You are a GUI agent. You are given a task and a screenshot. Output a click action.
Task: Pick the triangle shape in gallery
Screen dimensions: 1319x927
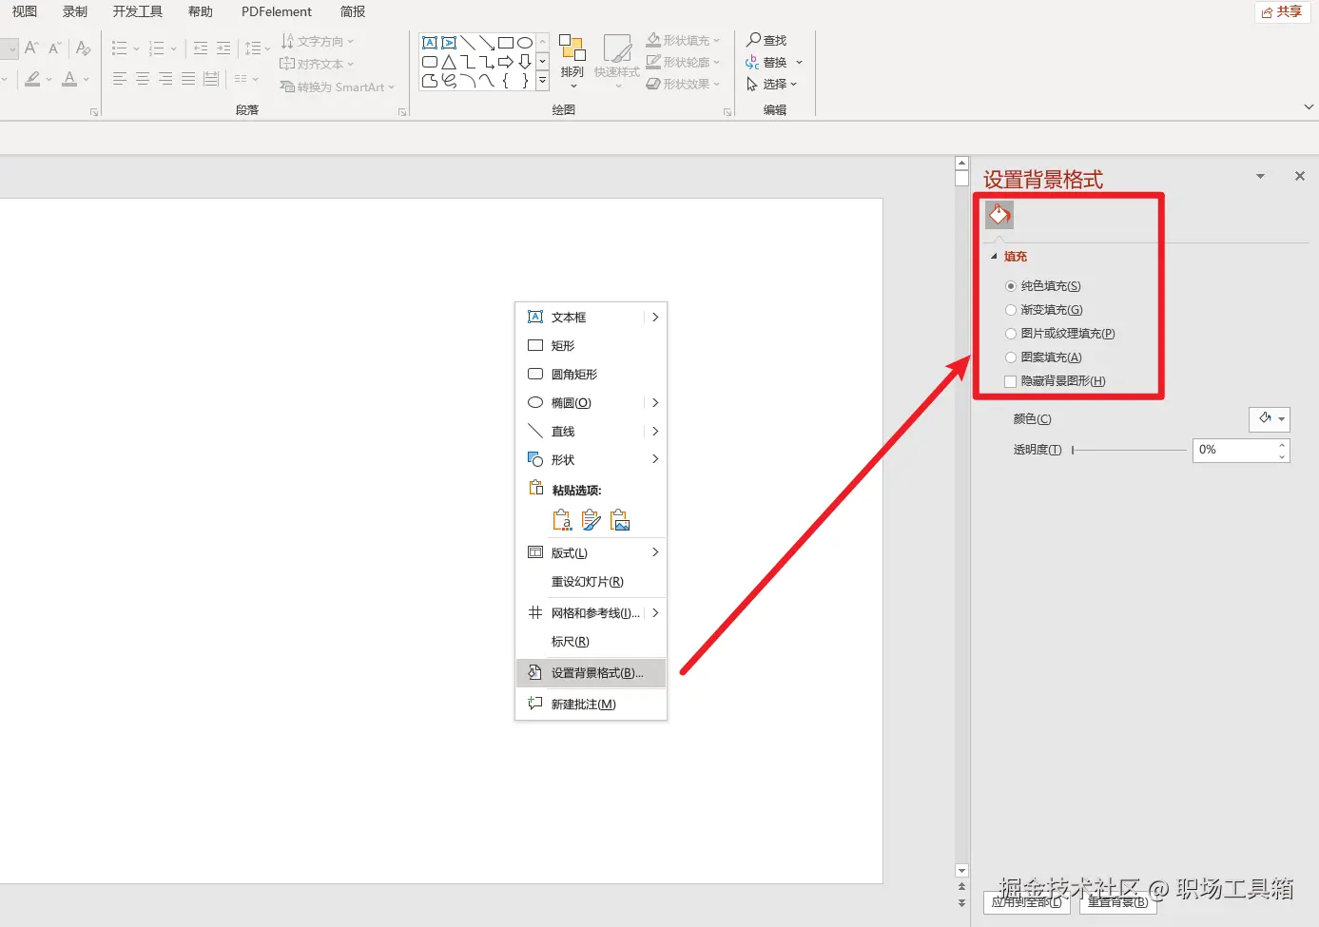click(449, 62)
